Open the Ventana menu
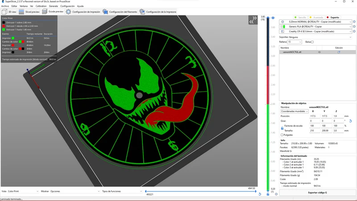The width and height of the screenshot is (357, 201). tap(24, 6)
